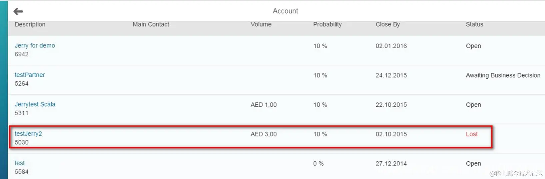Click the 02.01.2016 close date
545x179 pixels.
click(391, 46)
